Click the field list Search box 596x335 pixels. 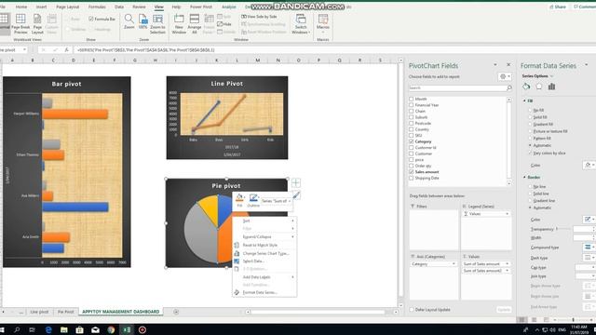[457, 87]
